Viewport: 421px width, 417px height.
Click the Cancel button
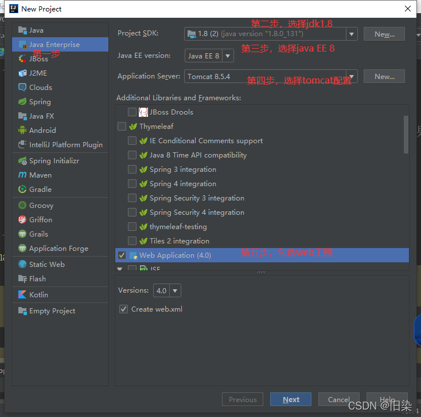[x=339, y=400]
